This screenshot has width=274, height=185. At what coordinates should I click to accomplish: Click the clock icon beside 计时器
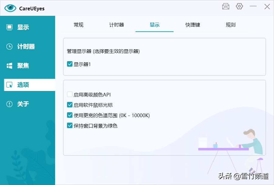(x=9, y=47)
